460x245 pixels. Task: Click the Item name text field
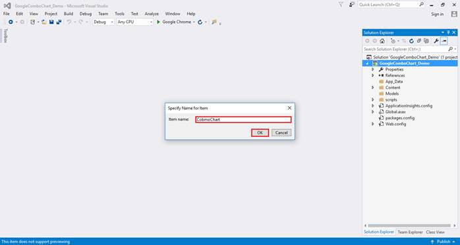243,120
